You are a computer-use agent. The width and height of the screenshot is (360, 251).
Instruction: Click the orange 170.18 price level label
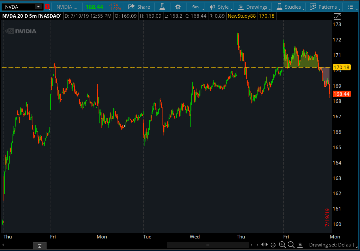[x=341, y=67]
